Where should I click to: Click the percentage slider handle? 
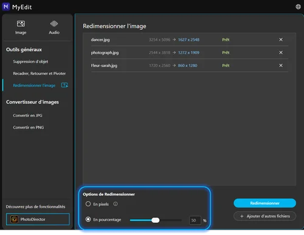[x=156, y=220]
